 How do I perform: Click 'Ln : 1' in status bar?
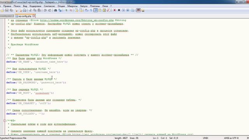(x=156, y=138)
